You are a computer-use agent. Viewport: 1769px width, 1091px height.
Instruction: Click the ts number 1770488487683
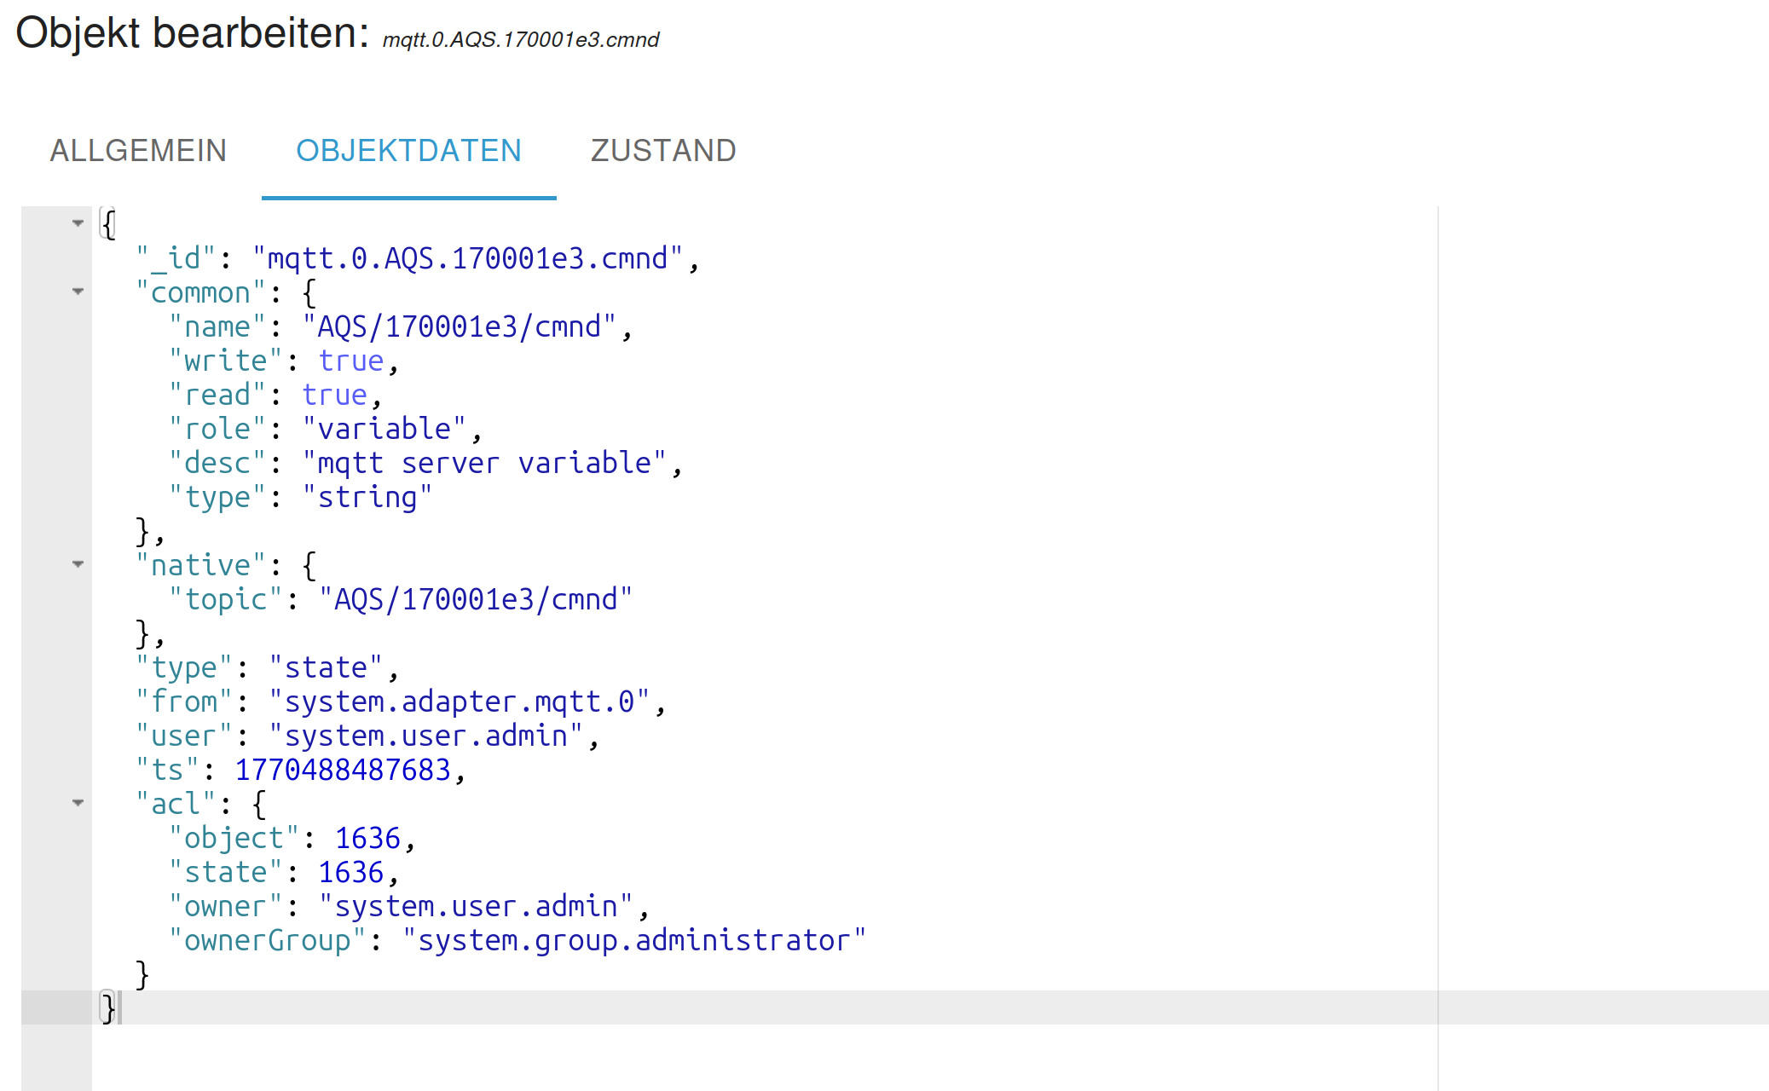342,771
